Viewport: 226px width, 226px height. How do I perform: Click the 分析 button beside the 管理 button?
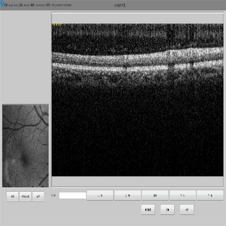click(187, 209)
